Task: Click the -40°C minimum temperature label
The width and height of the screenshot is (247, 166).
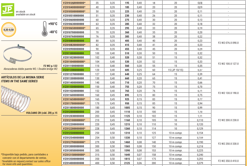Action: click(x=53, y=32)
